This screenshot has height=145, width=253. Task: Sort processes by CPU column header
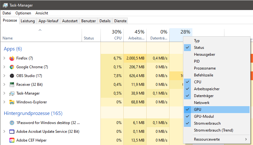[112, 35]
